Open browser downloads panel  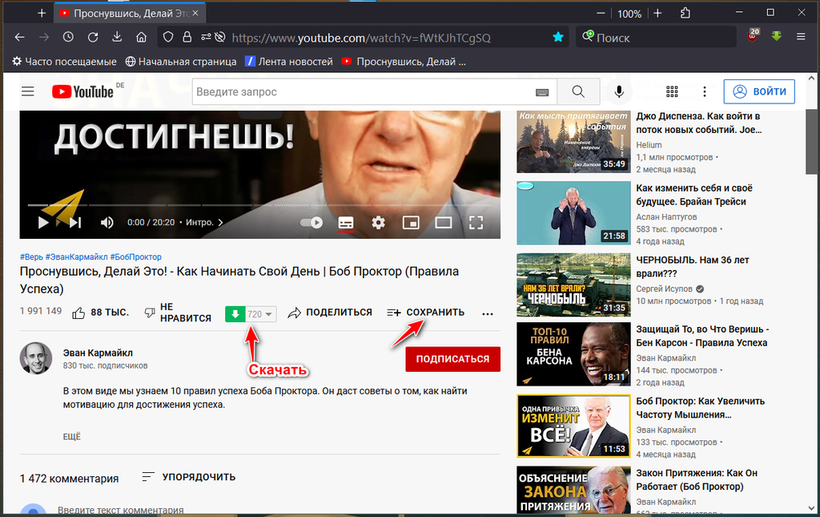pos(117,37)
